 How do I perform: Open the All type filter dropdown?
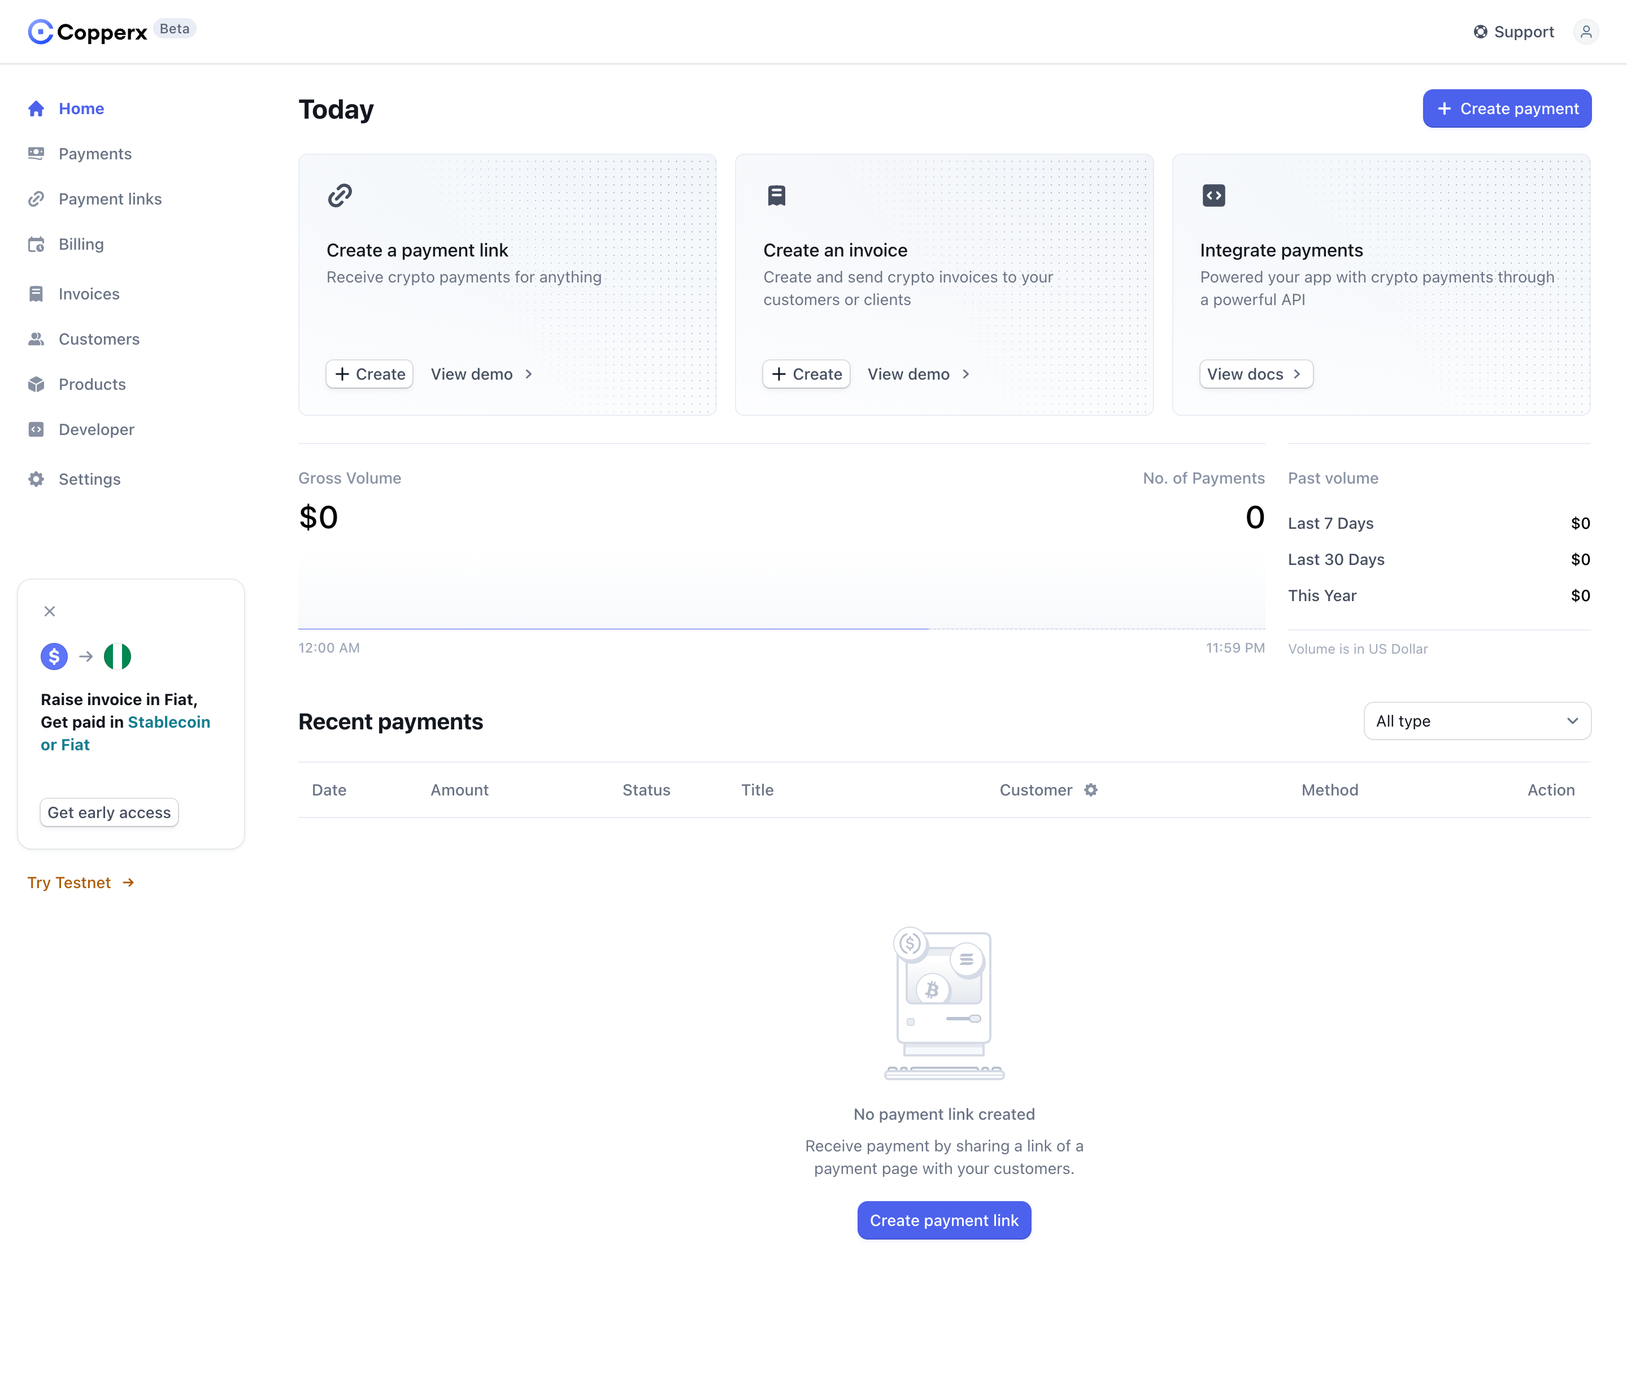[x=1477, y=721]
